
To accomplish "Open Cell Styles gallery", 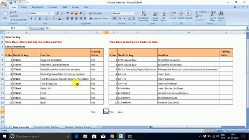I will [163, 16].
